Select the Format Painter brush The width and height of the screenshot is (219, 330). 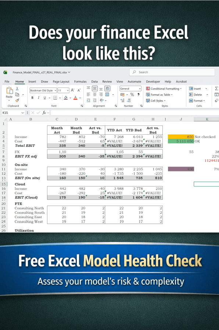point(17,100)
